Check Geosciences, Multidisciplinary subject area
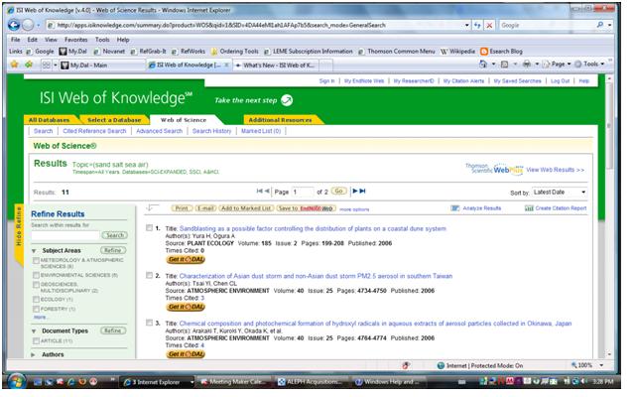 36,285
